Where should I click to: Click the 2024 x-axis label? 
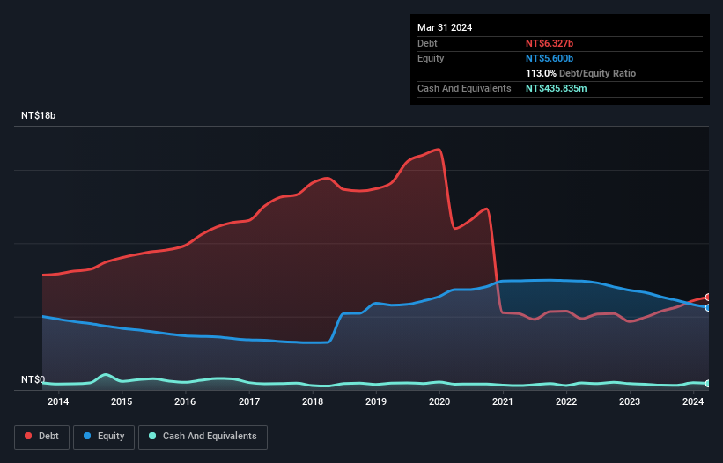693,401
